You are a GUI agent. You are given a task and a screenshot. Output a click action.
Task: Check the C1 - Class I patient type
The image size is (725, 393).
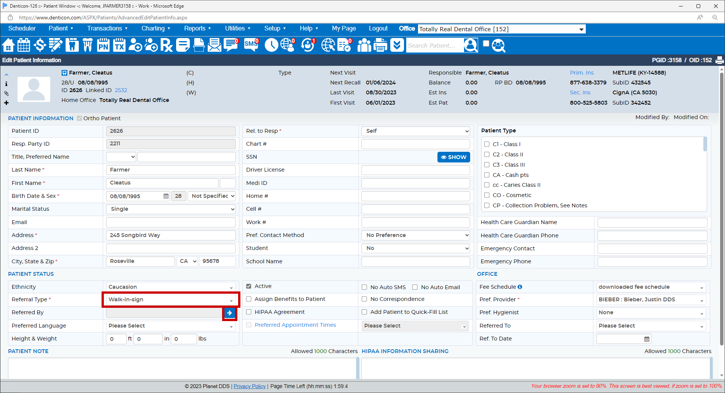point(487,144)
